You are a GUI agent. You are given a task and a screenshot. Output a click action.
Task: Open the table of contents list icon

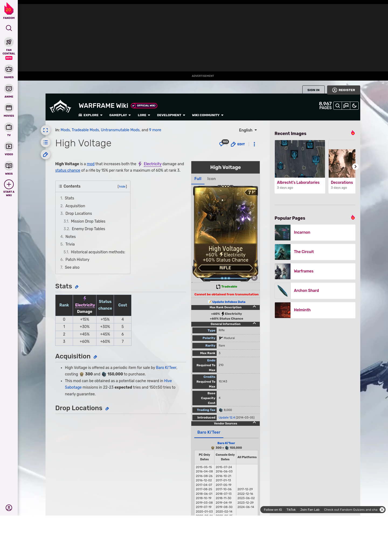[46, 142]
